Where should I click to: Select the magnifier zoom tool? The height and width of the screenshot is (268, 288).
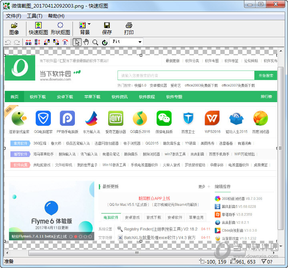(x=95, y=42)
